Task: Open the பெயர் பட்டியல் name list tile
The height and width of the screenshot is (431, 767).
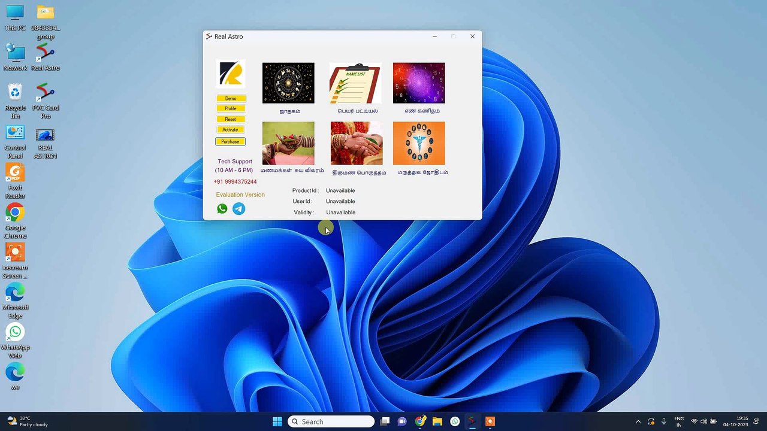Action: (356, 83)
